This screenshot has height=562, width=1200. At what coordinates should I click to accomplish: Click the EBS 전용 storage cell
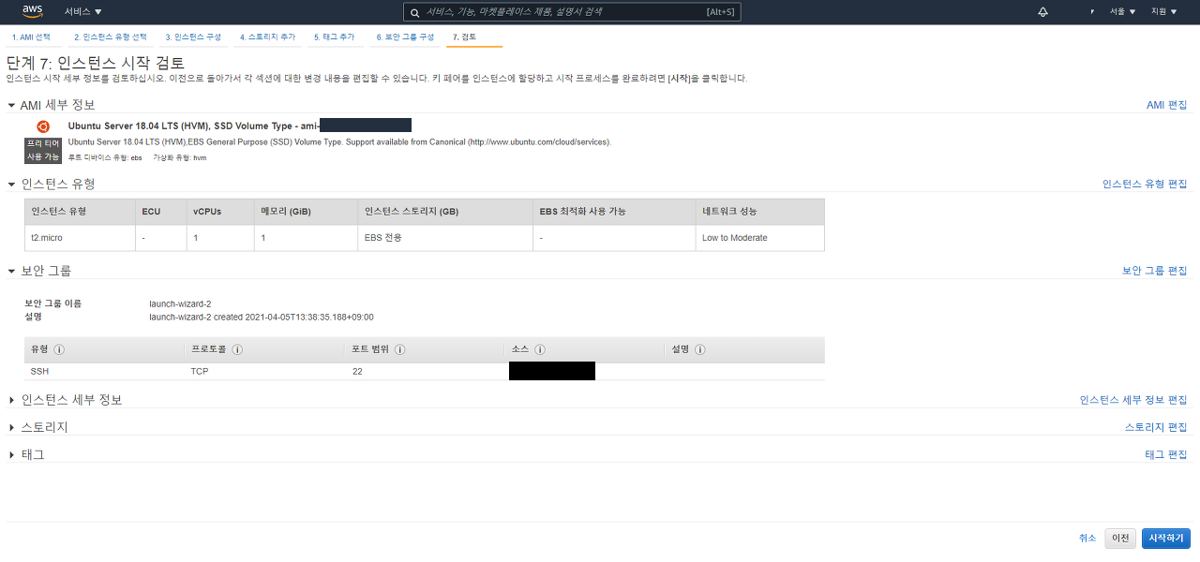[x=445, y=238]
